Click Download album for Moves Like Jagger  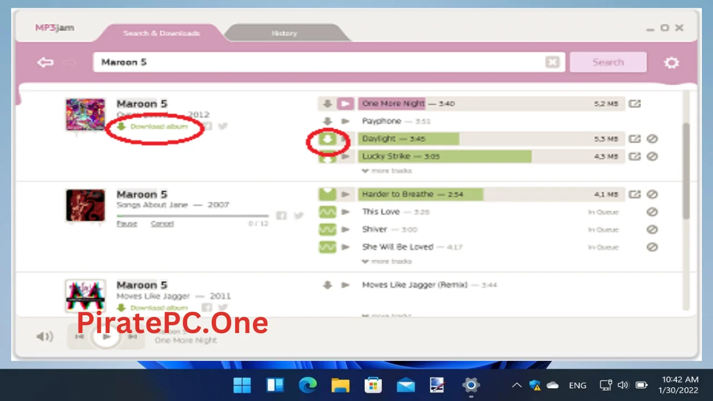point(153,307)
